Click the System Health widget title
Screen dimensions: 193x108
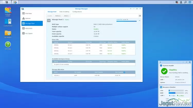(168, 66)
